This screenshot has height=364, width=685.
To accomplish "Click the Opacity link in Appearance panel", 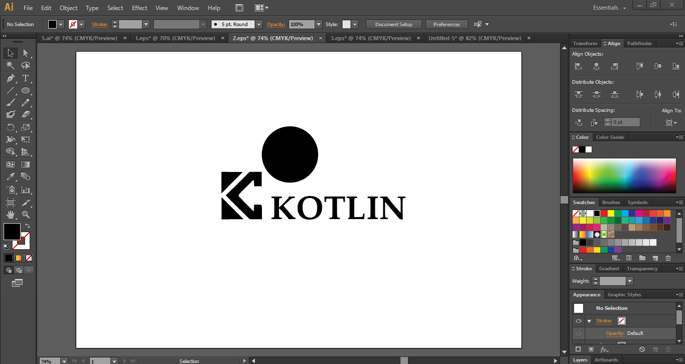I will [x=615, y=333].
